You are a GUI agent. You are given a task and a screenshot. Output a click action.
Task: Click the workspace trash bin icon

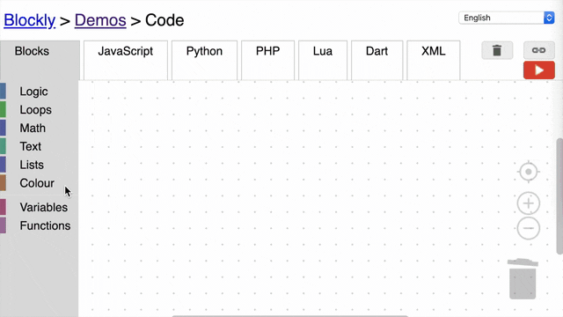point(523,278)
